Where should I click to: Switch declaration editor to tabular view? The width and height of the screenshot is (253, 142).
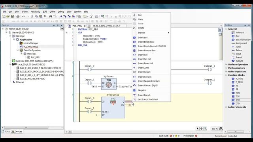[220, 34]
